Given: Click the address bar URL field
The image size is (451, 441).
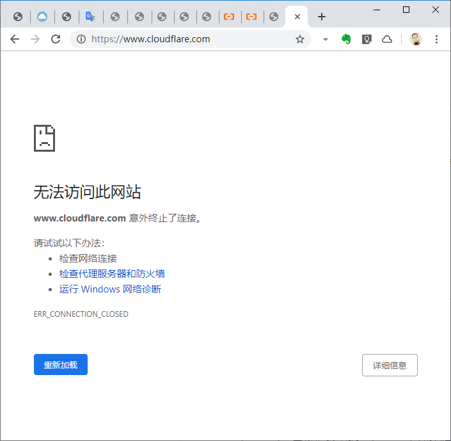Looking at the screenshot, I should (x=190, y=39).
